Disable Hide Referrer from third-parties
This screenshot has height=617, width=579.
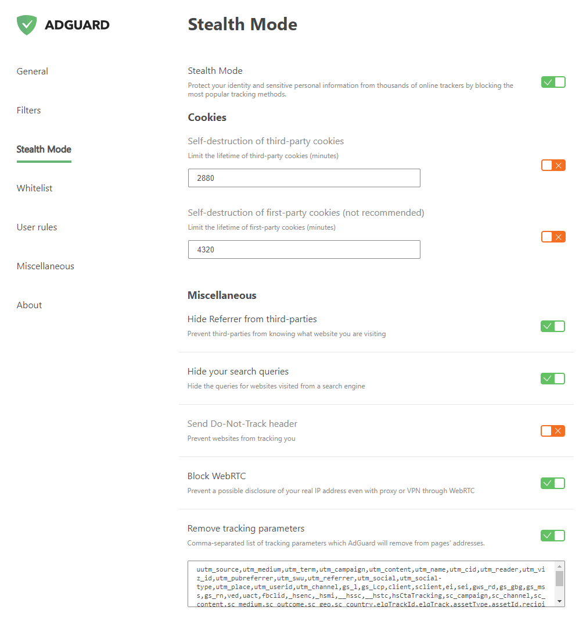coord(553,326)
